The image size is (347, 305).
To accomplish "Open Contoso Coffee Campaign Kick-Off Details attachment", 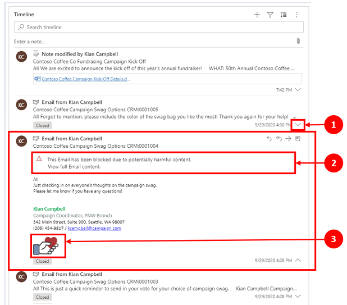I will tap(86, 79).
